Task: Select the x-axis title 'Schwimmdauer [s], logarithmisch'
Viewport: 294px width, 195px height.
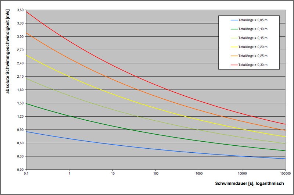Action: (x=248, y=183)
